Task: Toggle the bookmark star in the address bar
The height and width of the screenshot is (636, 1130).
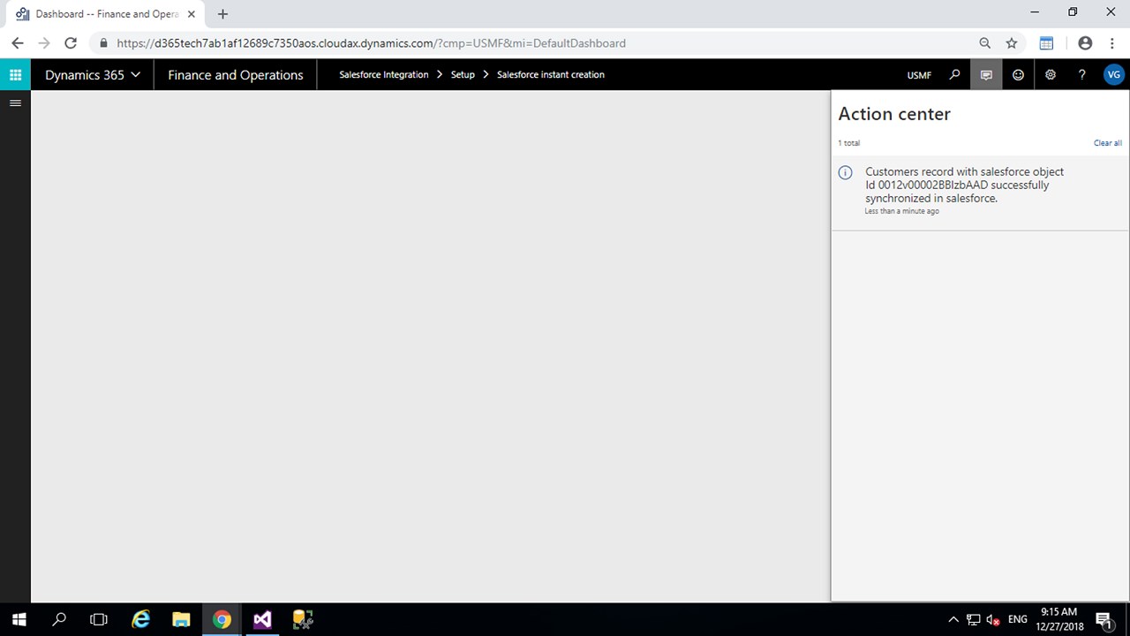Action: (1012, 42)
